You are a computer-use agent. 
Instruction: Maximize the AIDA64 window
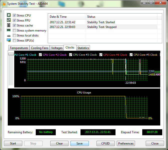coord(151,2)
